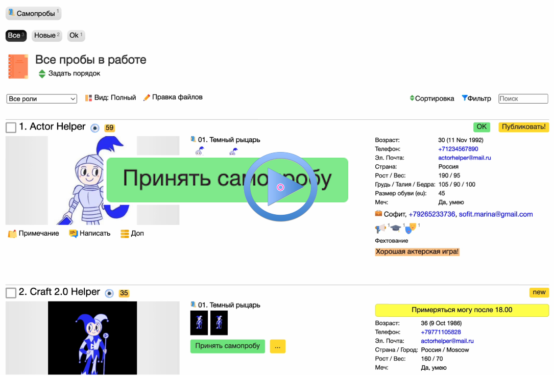Open the Сортировка options
Image resolution: width=554 pixels, height=381 pixels.
[432, 98]
